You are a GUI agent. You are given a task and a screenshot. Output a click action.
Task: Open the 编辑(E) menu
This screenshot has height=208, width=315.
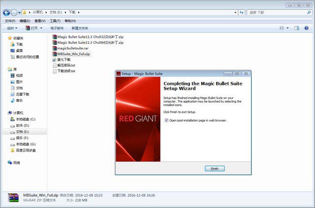[25, 21]
